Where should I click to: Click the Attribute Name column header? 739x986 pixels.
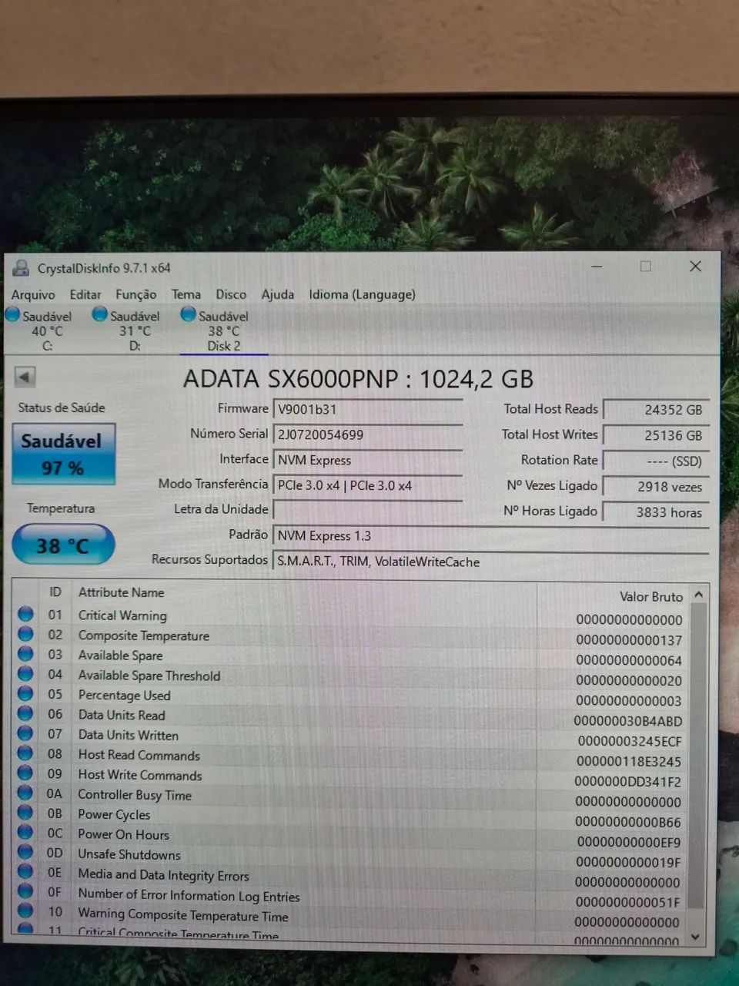click(x=121, y=592)
